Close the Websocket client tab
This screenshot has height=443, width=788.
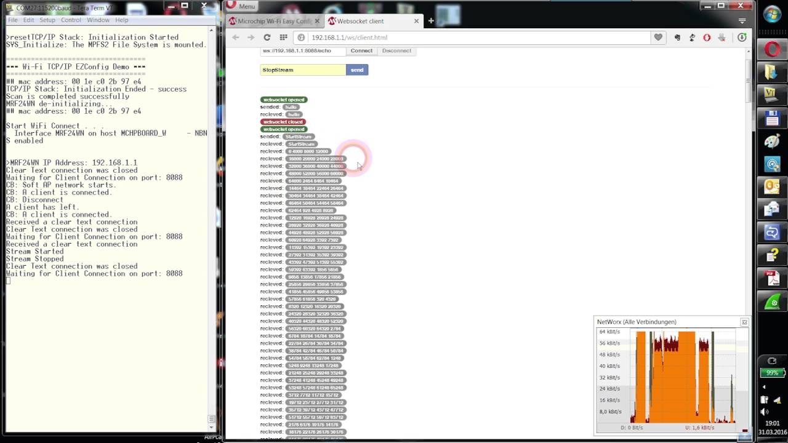416,21
